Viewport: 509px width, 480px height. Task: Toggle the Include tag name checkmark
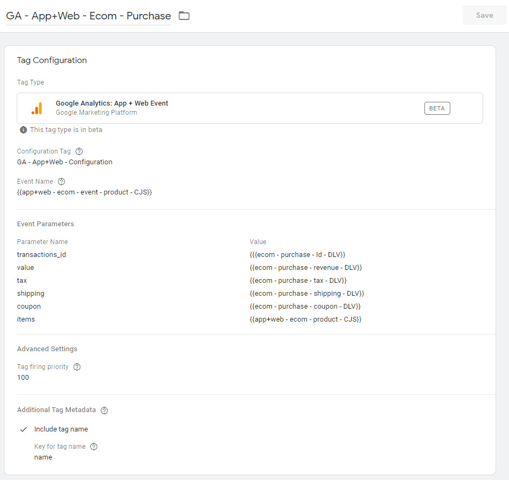pos(23,429)
